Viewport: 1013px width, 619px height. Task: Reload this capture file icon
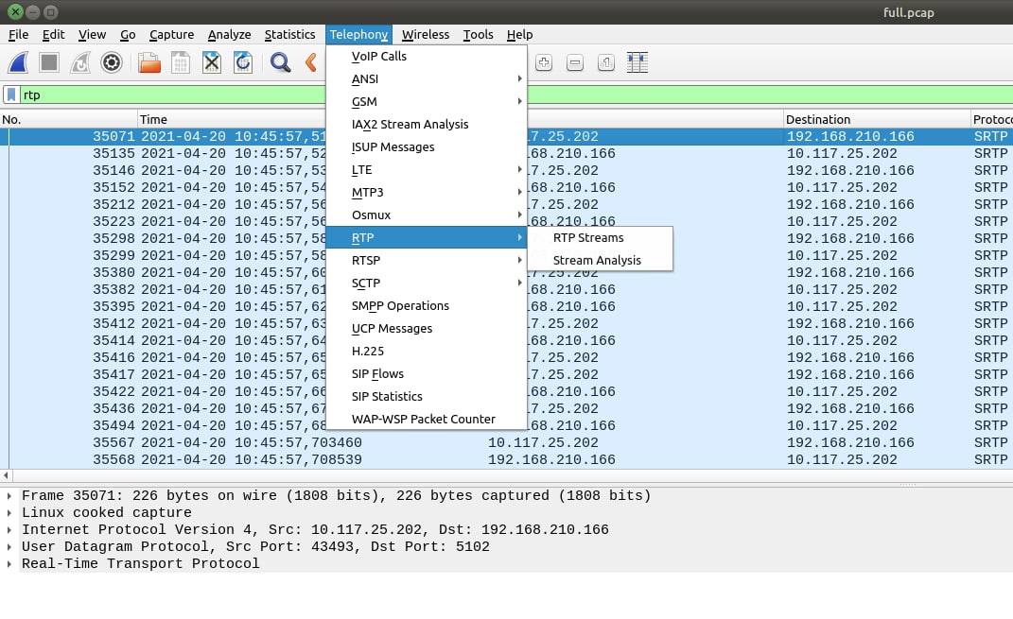[243, 62]
